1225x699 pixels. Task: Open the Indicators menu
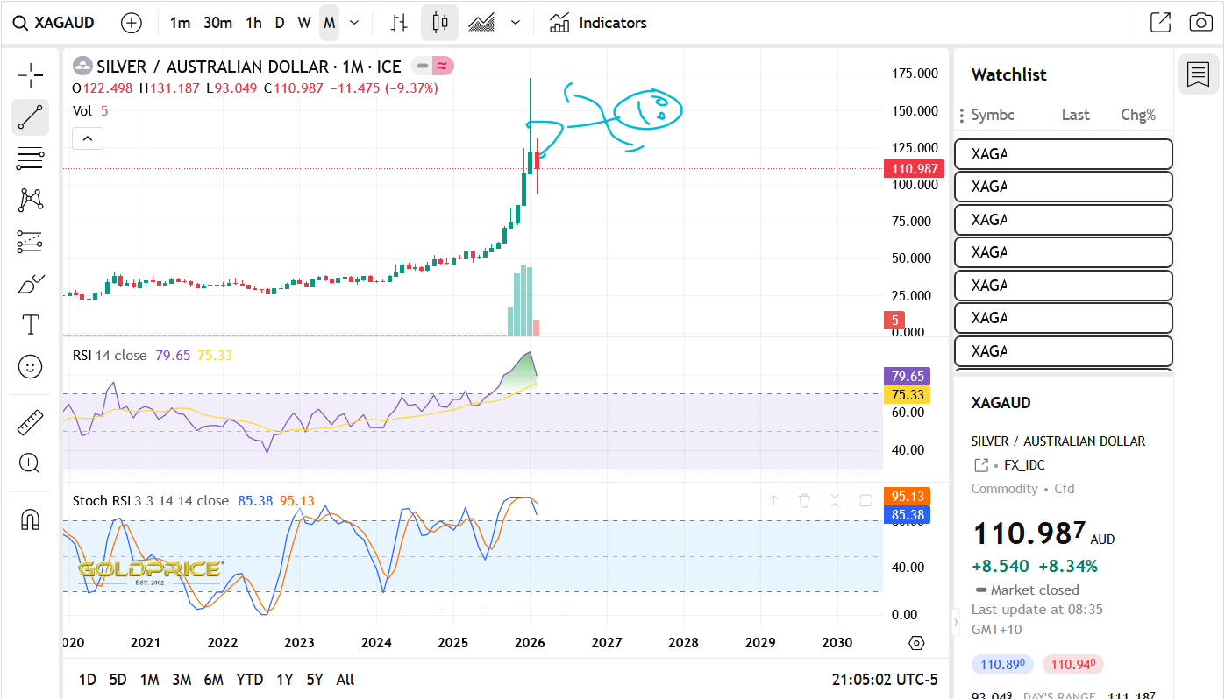point(598,23)
